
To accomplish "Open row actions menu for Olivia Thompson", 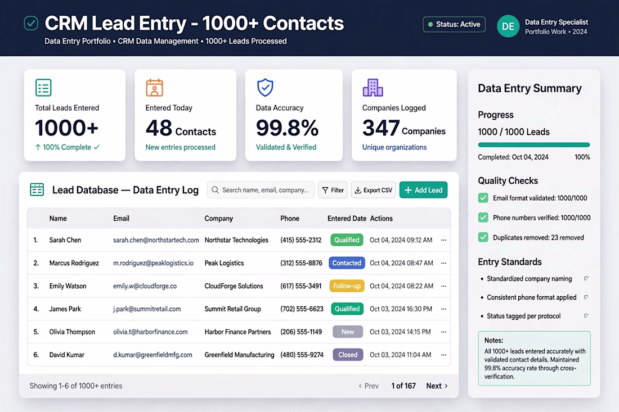I will (x=444, y=332).
